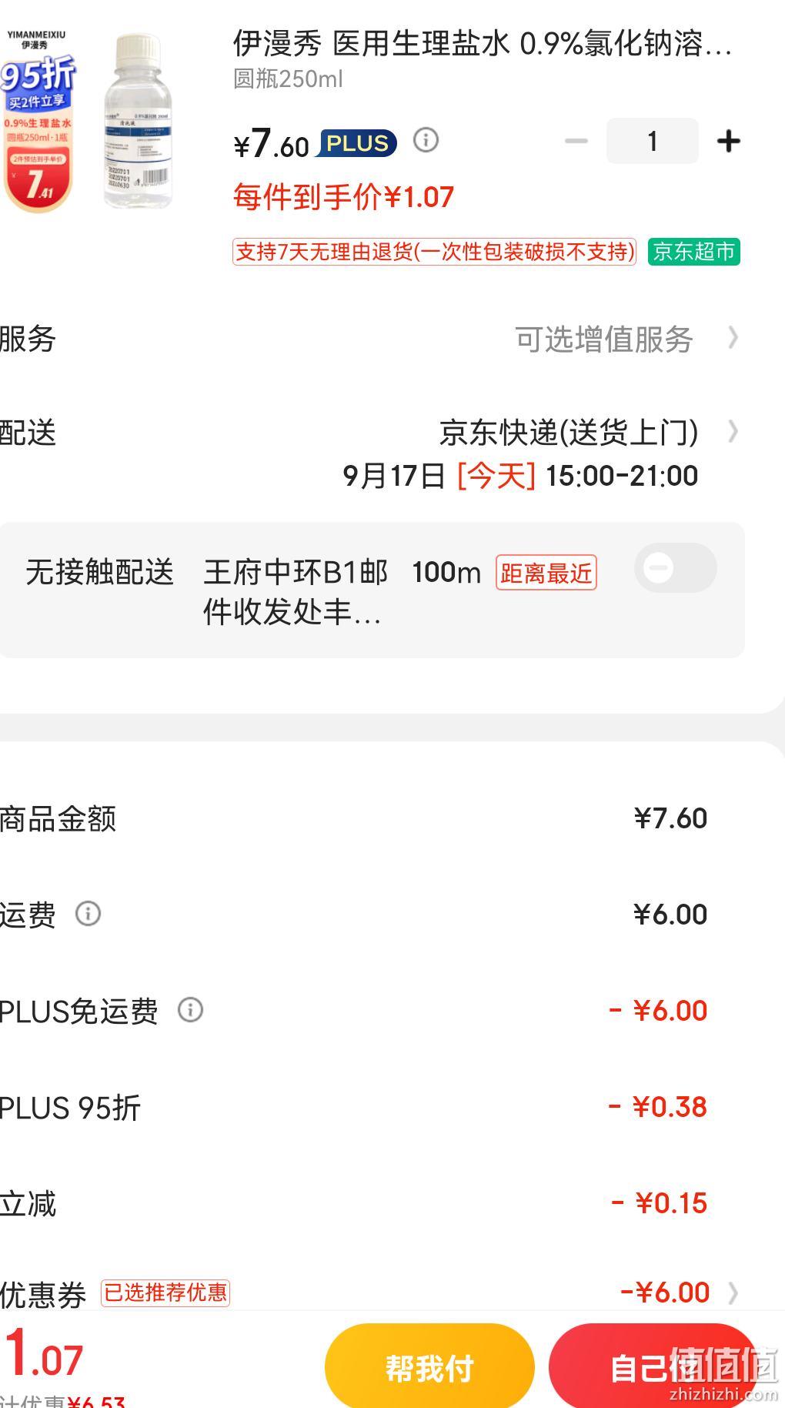Tap the info icon beside PLUS price
Screen dimensions: 785x1408
tap(426, 140)
